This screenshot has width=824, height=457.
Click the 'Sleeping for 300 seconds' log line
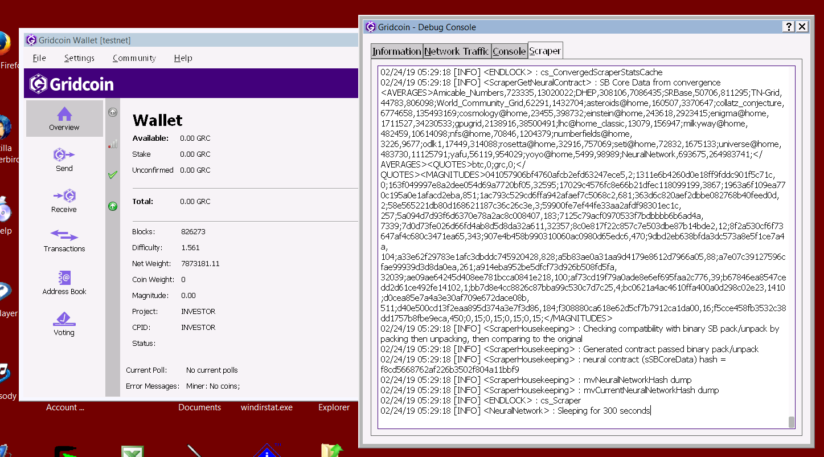pyautogui.click(x=515, y=411)
